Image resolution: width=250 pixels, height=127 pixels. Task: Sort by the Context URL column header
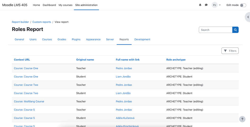(x=22, y=60)
